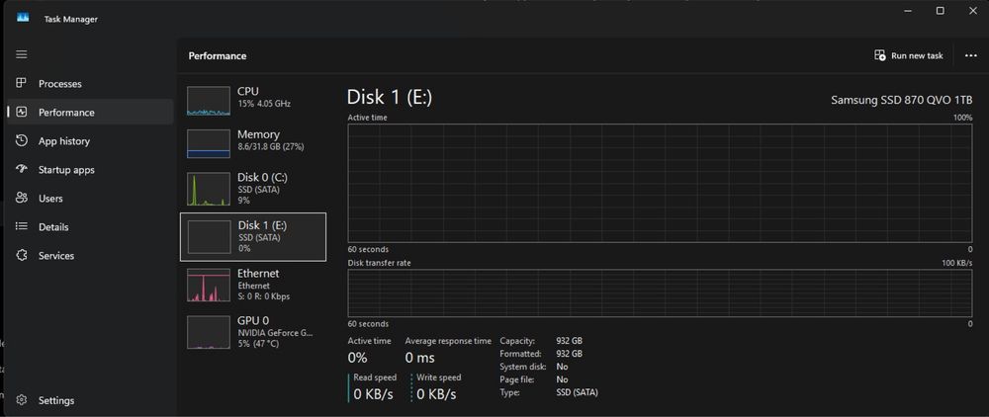Image resolution: width=989 pixels, height=417 pixels.
Task: Close the Task Manager window
Action: point(972,11)
